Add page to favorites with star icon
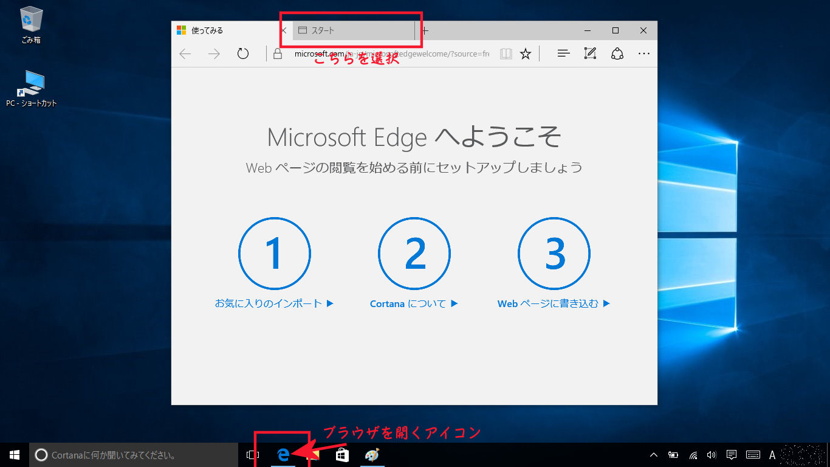Screen dimensions: 830x467 (526, 54)
